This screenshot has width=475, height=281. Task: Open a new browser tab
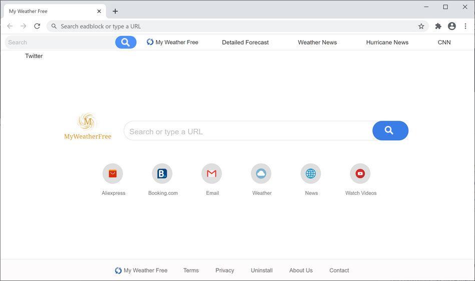tap(115, 11)
